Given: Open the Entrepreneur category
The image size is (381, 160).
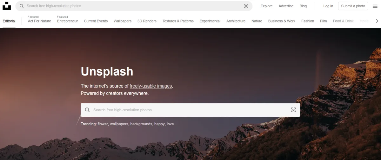Looking at the screenshot, I should click(x=67, y=21).
